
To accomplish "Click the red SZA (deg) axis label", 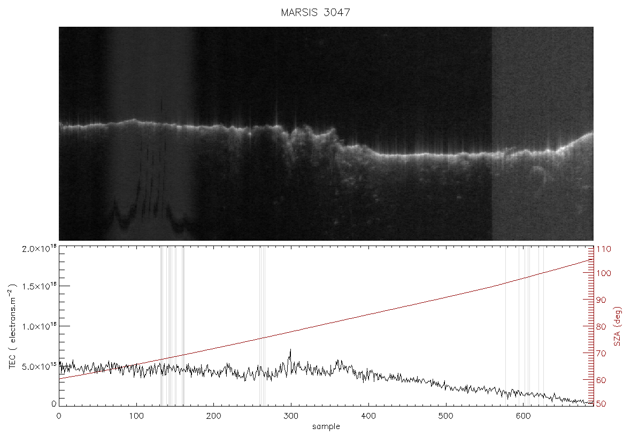I will [x=618, y=326].
